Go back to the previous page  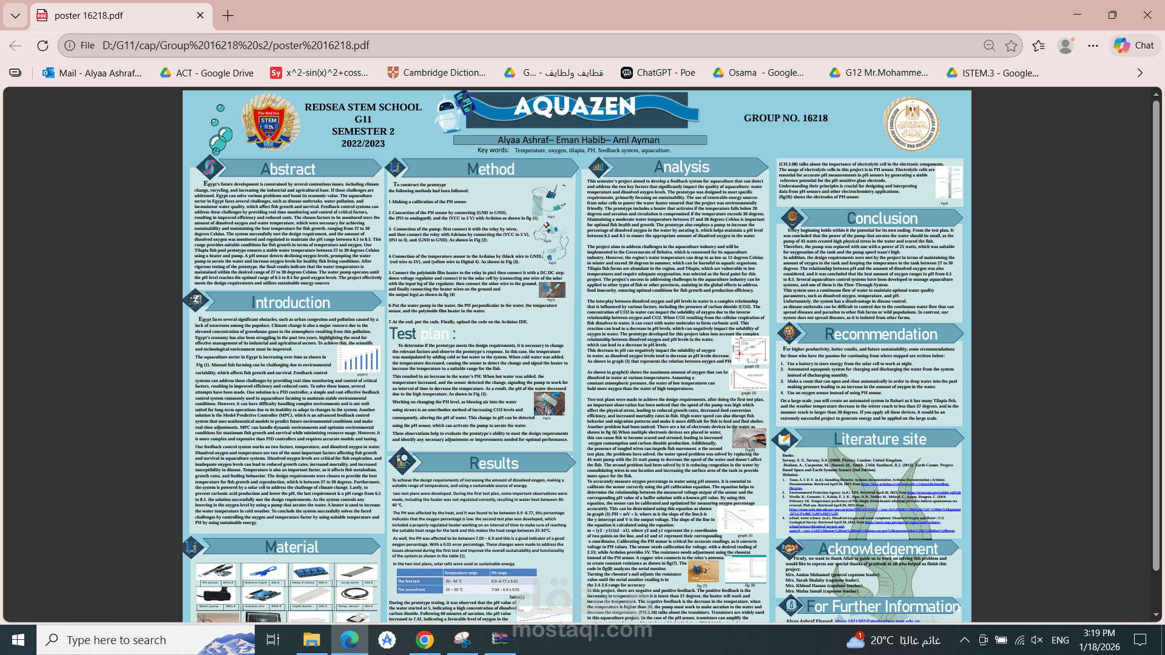[14, 45]
